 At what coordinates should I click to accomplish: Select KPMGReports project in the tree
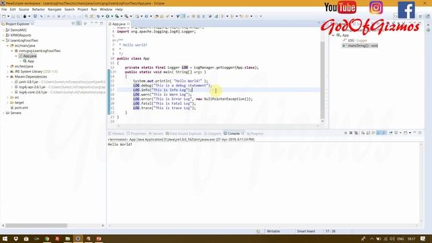click(x=21, y=35)
